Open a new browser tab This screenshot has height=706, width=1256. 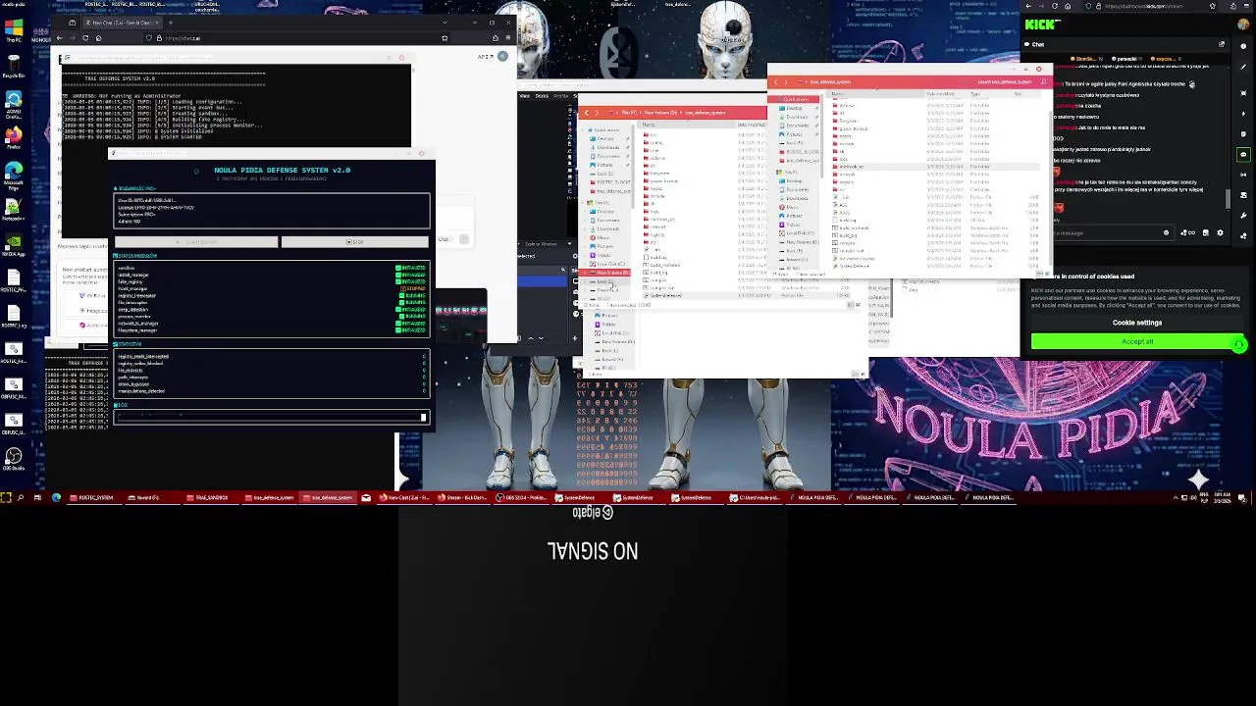170,23
